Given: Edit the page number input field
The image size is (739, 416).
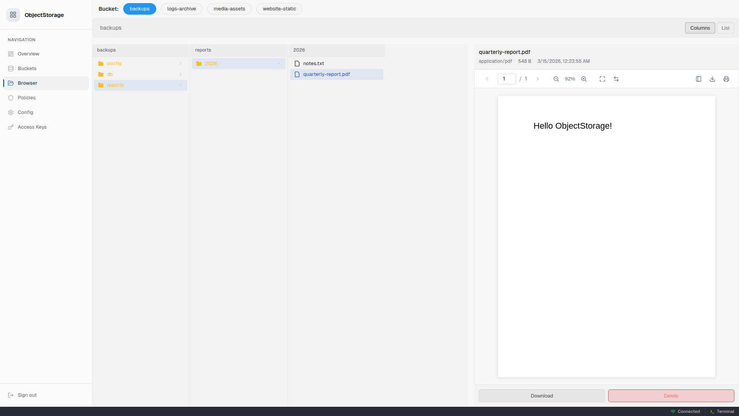Looking at the screenshot, I should click(x=506, y=79).
